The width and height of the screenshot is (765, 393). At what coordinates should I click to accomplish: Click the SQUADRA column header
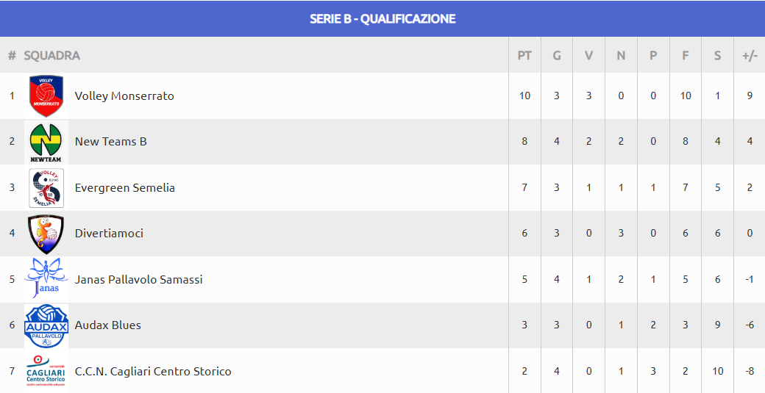52,55
